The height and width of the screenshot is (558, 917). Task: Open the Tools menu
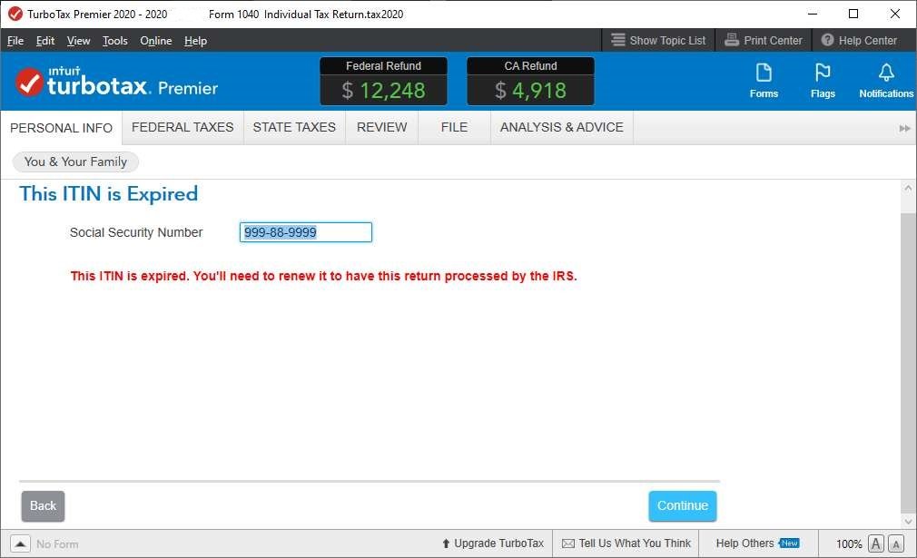coord(115,41)
